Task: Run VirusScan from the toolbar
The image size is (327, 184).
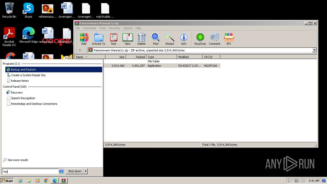Action: pos(200,39)
